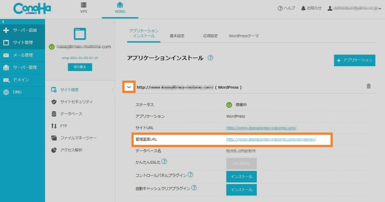Click help icon next to コントロールパネルプラグイン
Viewport: 385px width, 202px height.
[x=190, y=175]
